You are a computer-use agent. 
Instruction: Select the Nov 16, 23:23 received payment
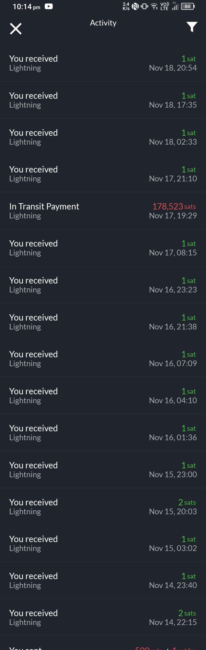coord(103,285)
